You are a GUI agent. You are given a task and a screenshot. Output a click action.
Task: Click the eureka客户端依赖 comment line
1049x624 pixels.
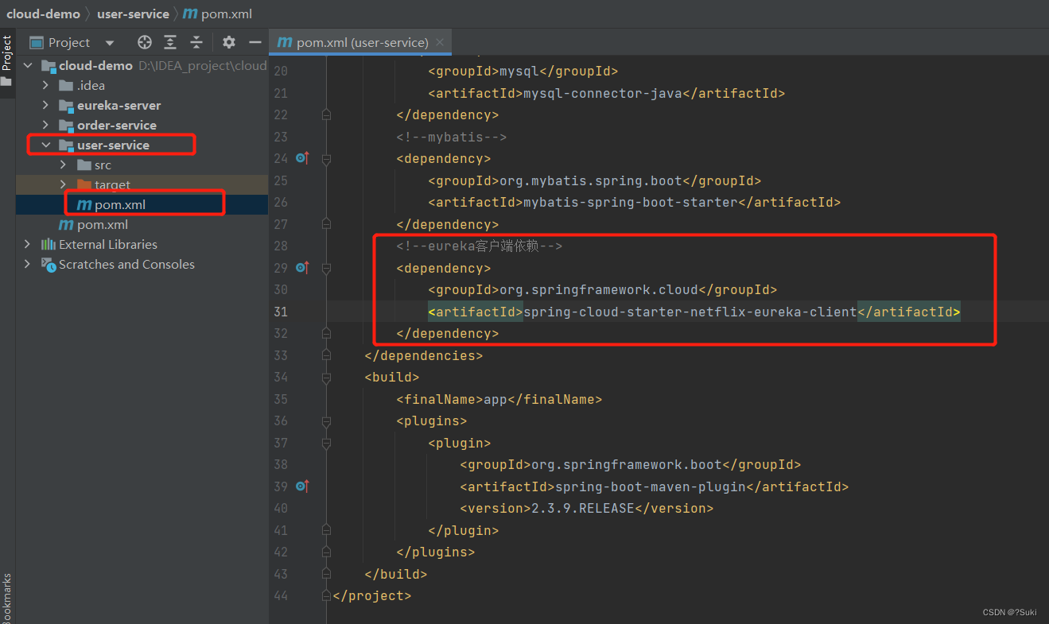point(480,246)
